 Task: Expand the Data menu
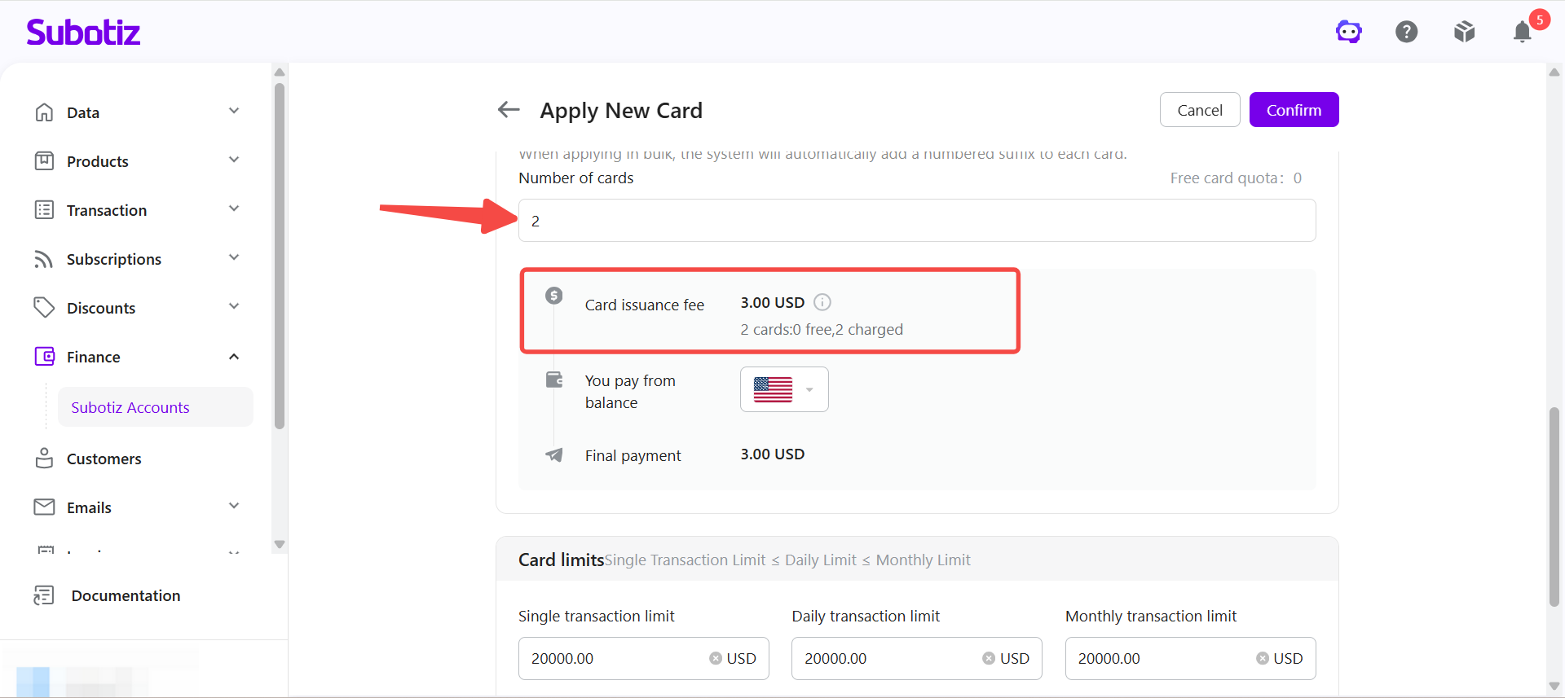137,112
